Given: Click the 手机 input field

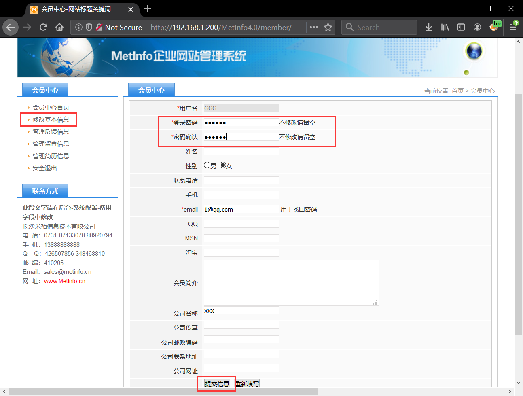Looking at the screenshot, I should (241, 195).
